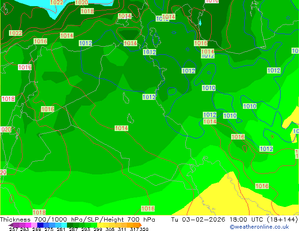Click 'Height 700 hPa' in the title

coord(129,220)
